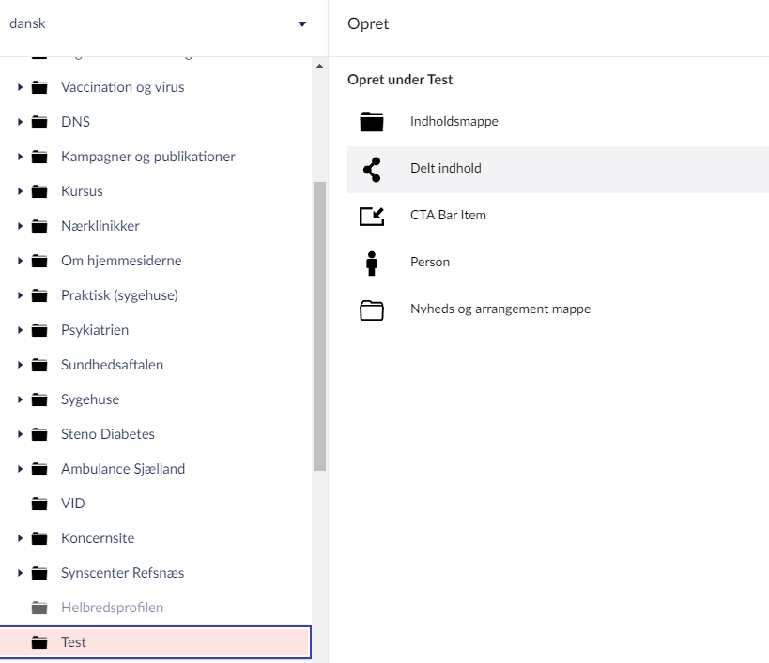Click the Person figure icon
This screenshot has height=663, width=769.
(372, 263)
